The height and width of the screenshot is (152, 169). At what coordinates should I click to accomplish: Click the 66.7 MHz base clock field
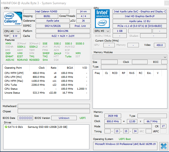click(152, 121)
